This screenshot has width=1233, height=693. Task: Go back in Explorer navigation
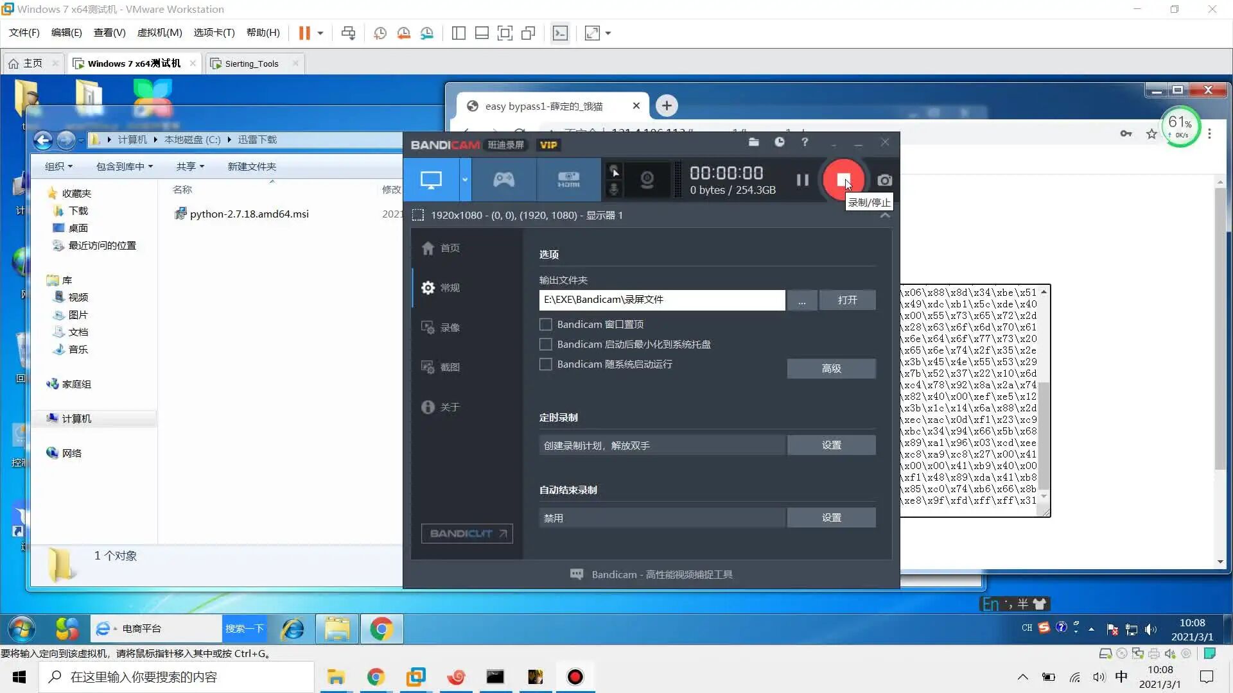pyautogui.click(x=43, y=140)
